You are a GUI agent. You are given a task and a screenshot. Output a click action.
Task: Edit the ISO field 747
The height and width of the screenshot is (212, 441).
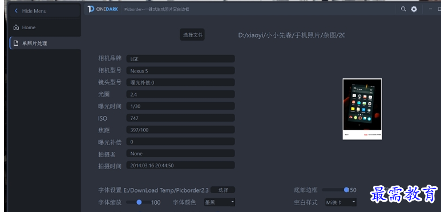pos(180,118)
